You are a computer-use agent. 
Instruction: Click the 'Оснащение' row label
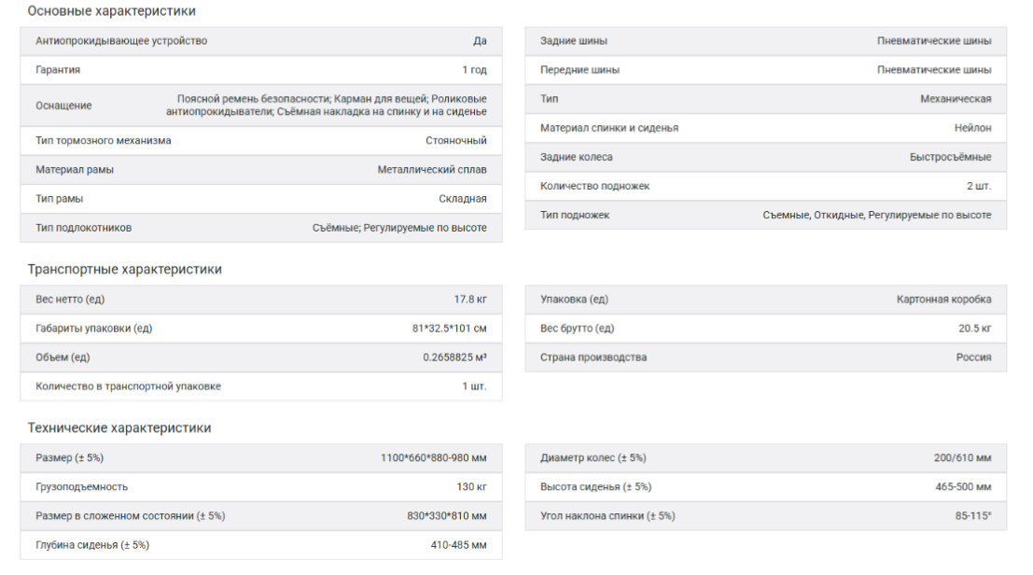tap(63, 105)
